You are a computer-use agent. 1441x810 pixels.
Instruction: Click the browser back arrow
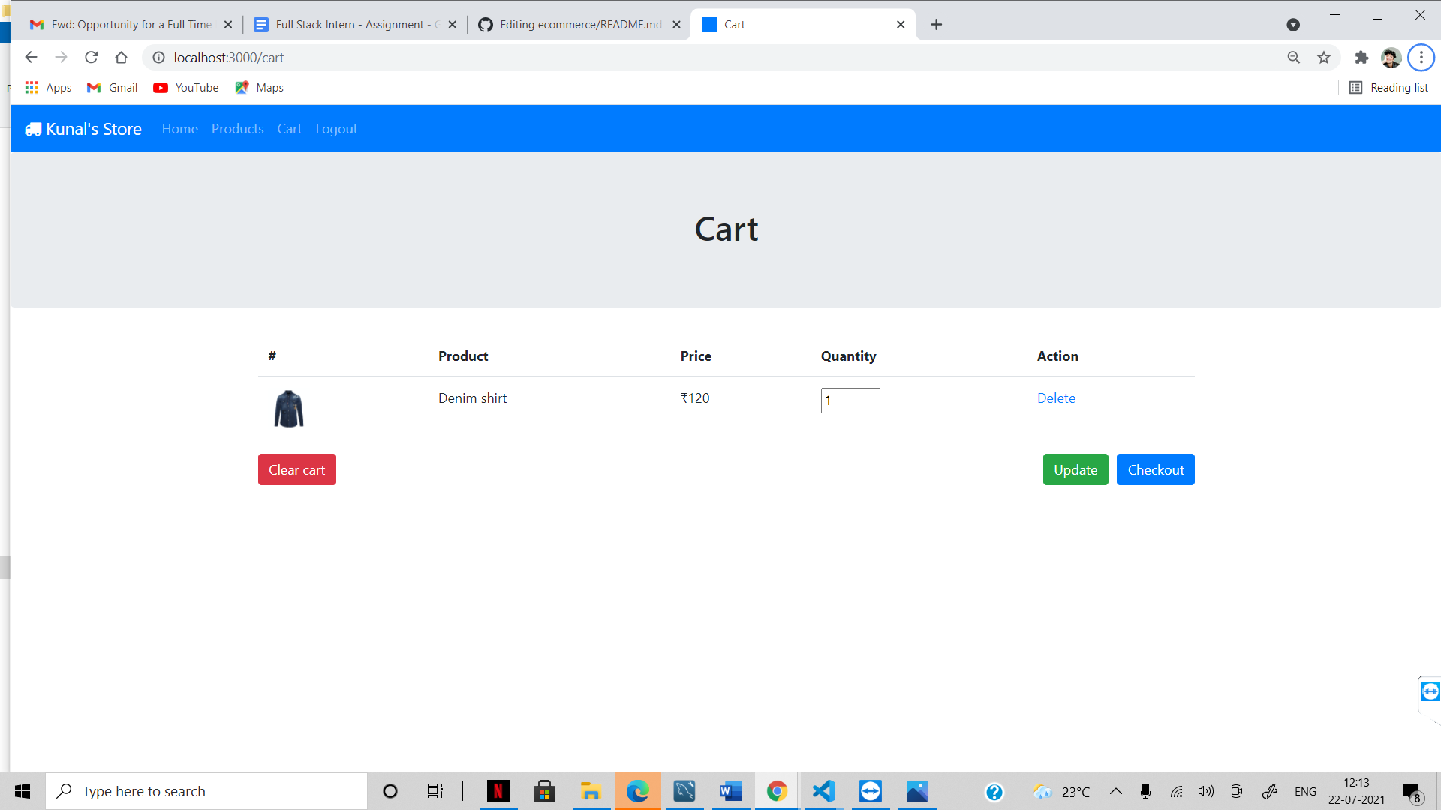point(31,57)
